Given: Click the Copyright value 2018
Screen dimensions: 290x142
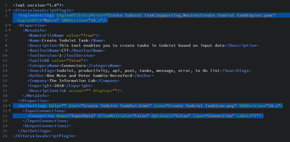Looking at the screenshot, I should point(59,86).
